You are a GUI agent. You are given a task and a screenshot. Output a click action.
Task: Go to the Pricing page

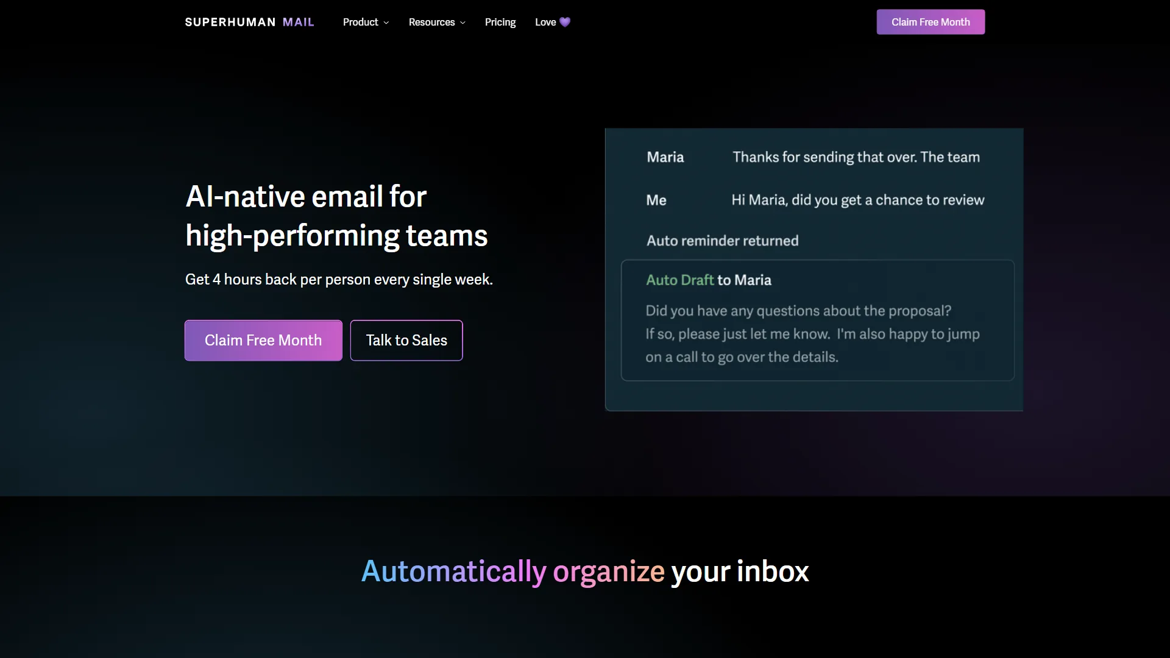tap(500, 22)
